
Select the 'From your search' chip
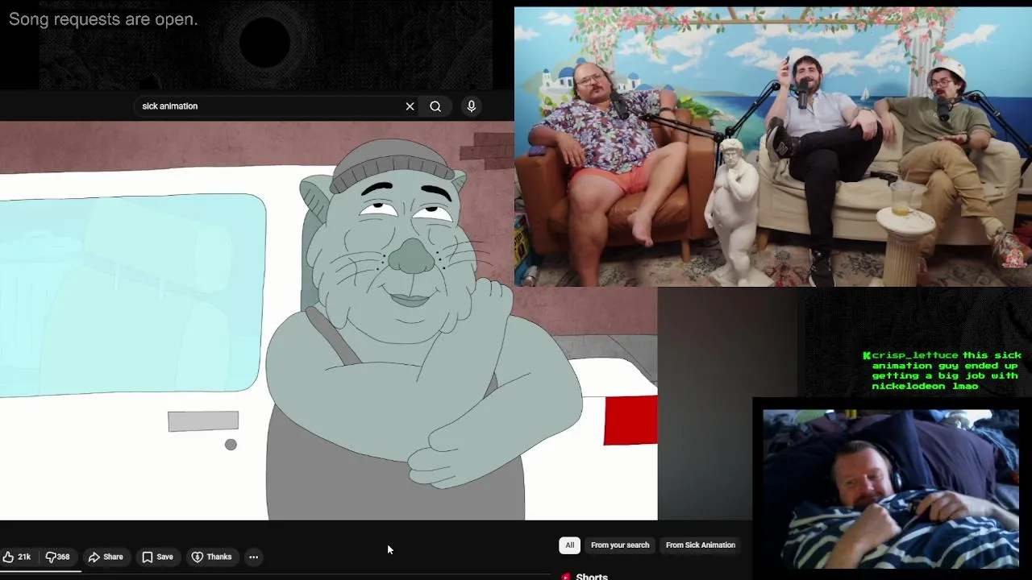tap(620, 545)
